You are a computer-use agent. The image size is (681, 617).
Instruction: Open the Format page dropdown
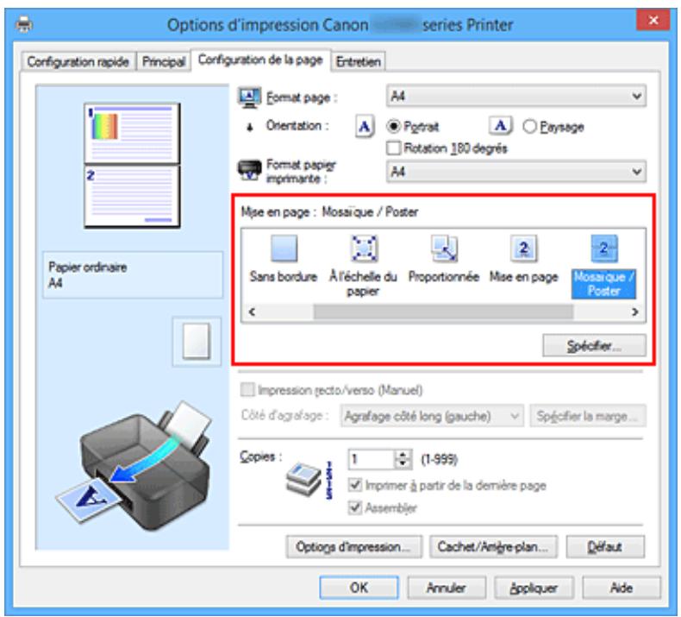(x=516, y=96)
